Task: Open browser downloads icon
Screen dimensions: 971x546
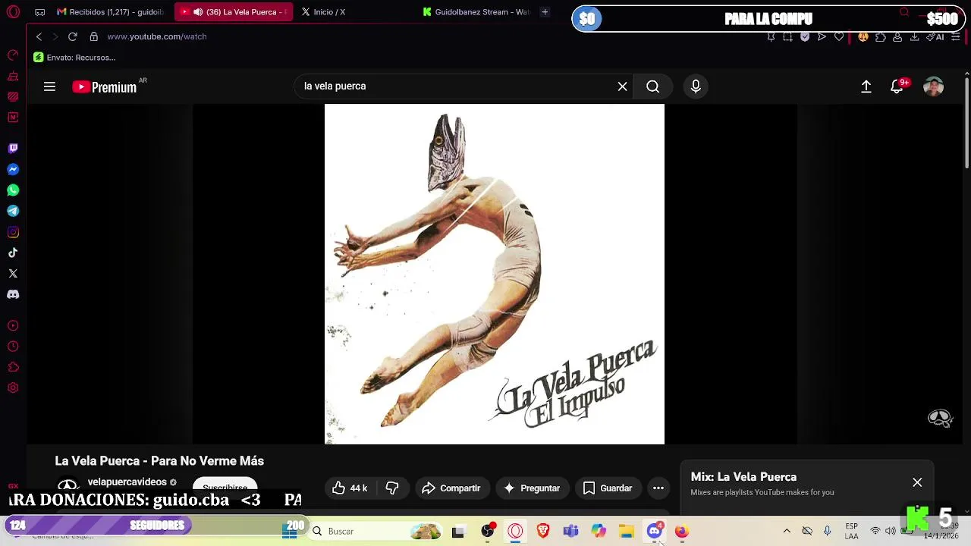Action: [914, 36]
